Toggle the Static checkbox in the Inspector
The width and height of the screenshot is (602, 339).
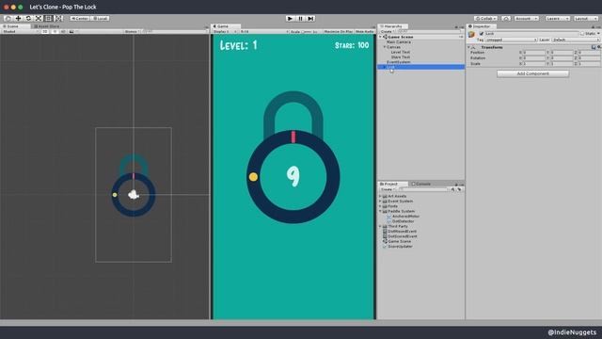pos(582,34)
